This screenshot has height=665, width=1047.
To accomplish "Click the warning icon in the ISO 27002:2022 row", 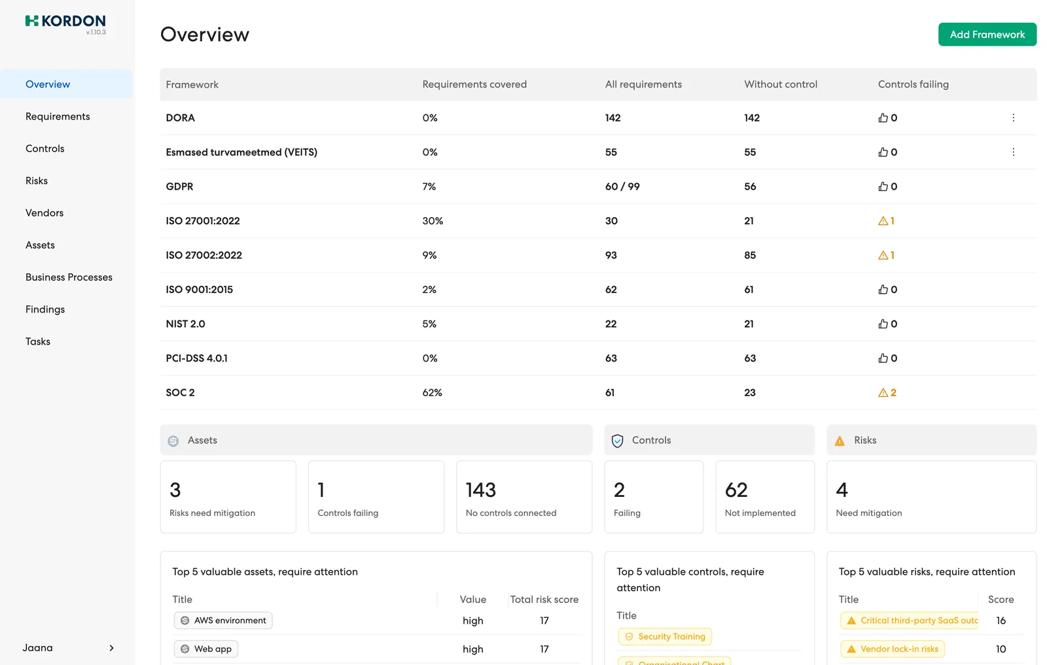I will tap(883, 255).
